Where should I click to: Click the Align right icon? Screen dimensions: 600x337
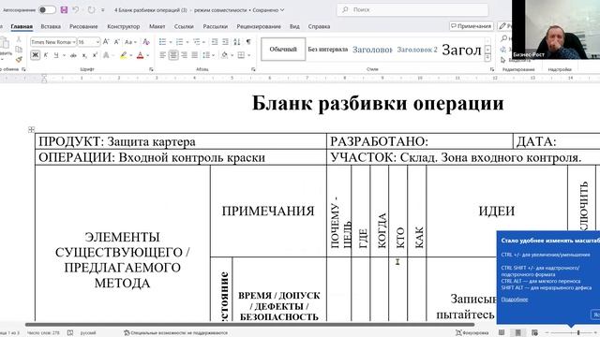pos(184,55)
